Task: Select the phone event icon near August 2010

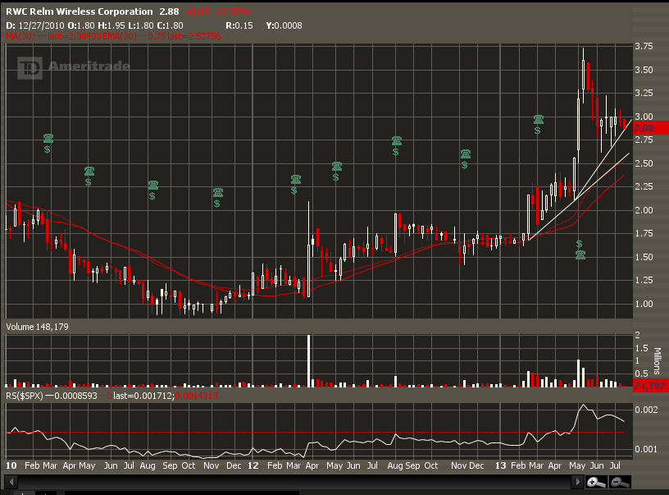Action: click(152, 186)
